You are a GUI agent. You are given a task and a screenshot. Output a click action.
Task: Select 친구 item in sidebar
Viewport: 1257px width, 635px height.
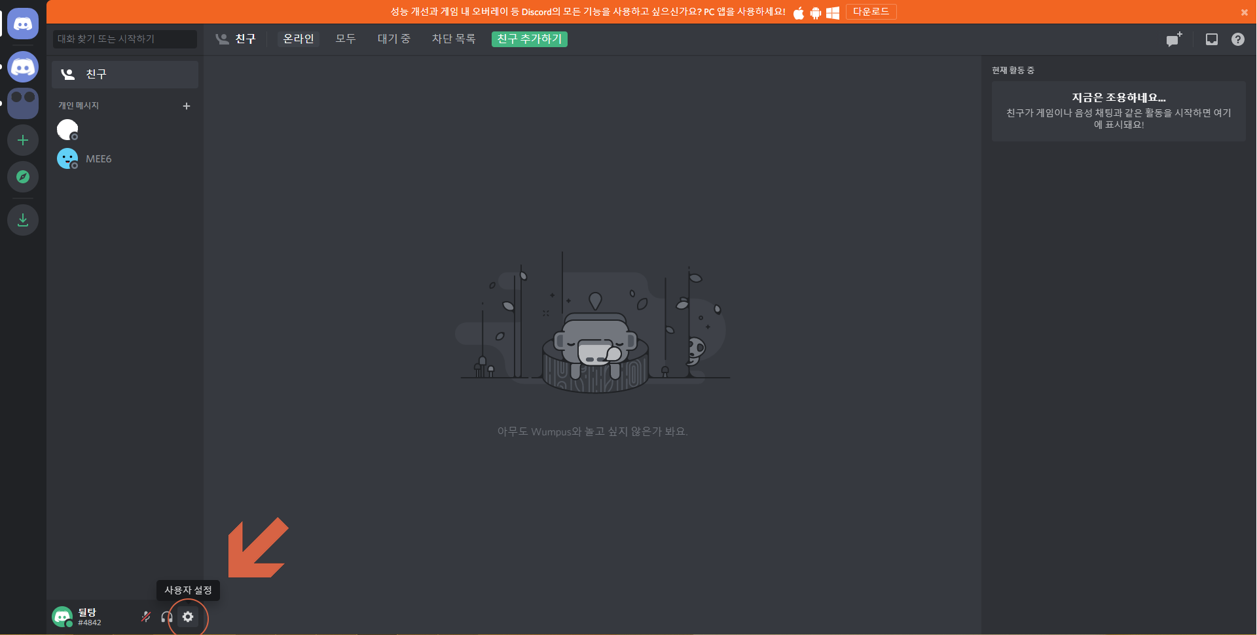point(125,75)
